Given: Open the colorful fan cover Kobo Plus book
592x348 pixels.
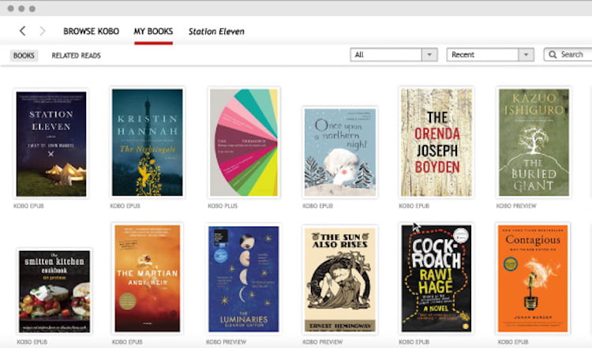Looking at the screenshot, I should point(244,142).
